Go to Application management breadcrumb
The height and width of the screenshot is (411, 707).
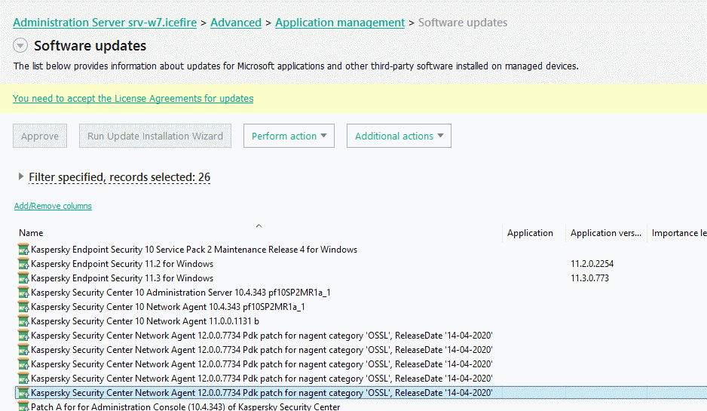point(340,23)
